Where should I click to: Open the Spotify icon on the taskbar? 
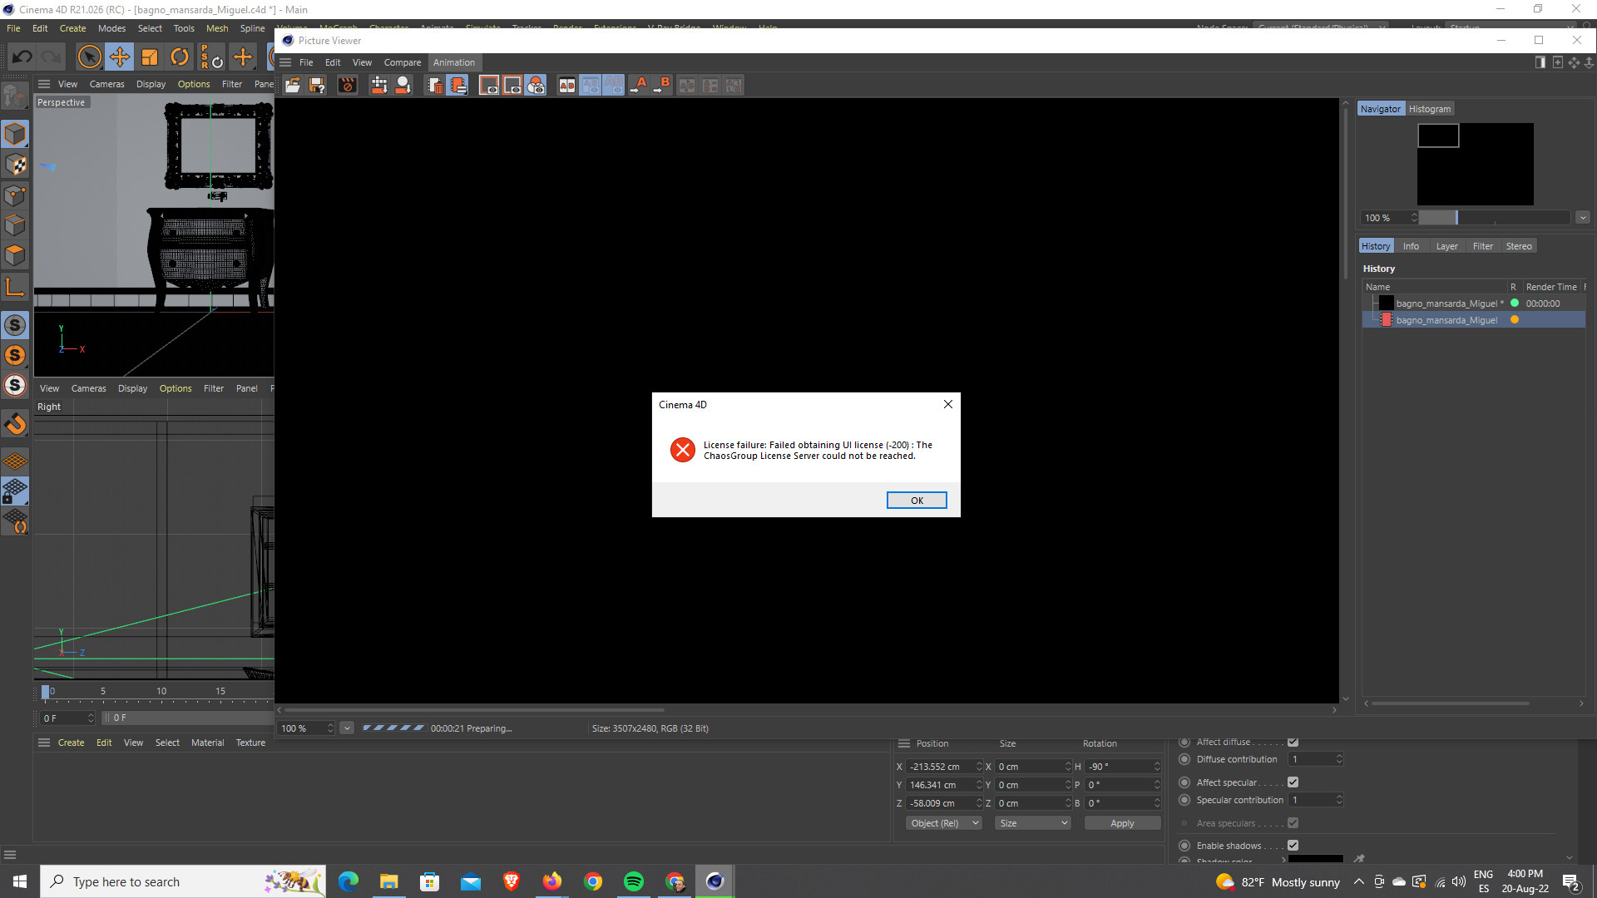point(634,881)
